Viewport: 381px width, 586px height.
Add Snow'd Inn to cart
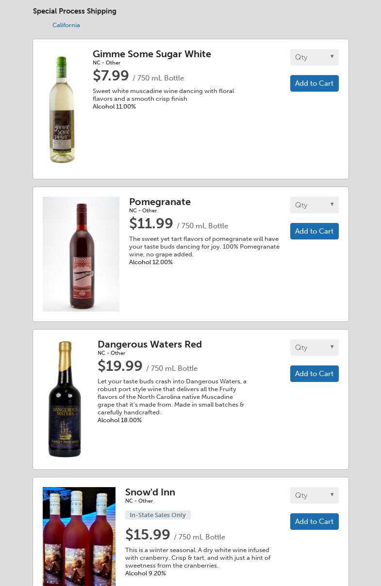tap(315, 522)
